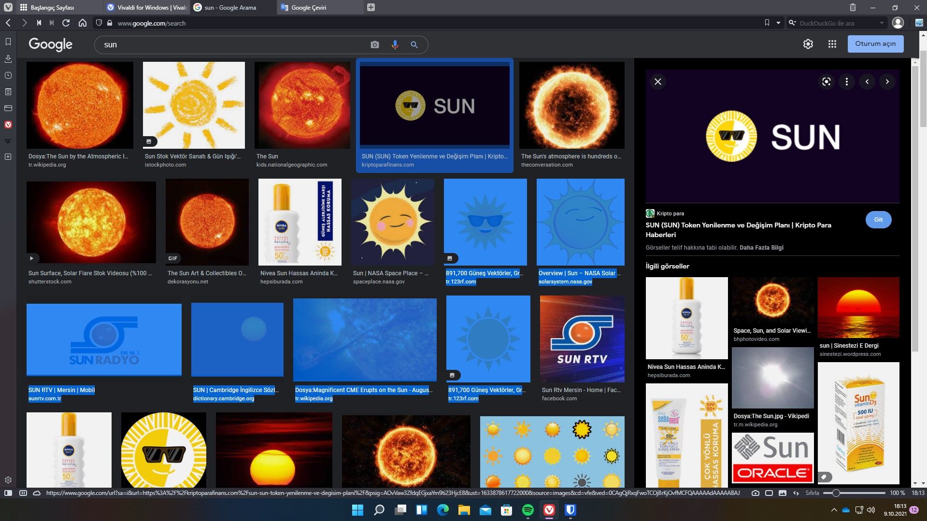Open the sun Sinestezi E Dergi related image
927x521 pixels.
click(858, 307)
